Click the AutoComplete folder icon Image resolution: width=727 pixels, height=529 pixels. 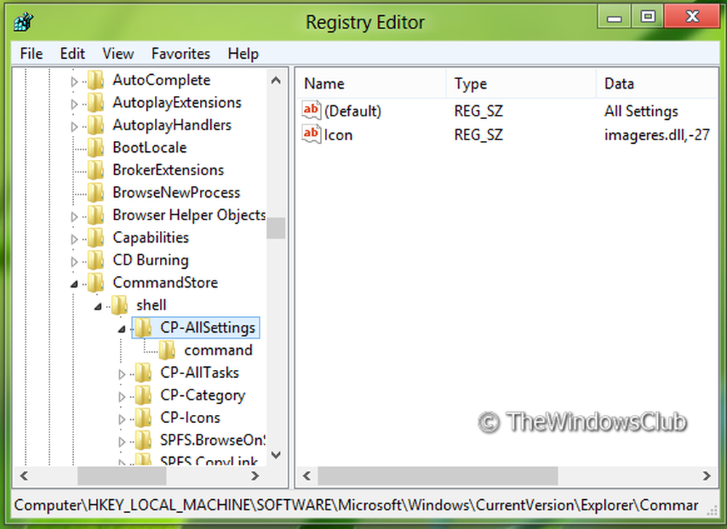click(95, 80)
